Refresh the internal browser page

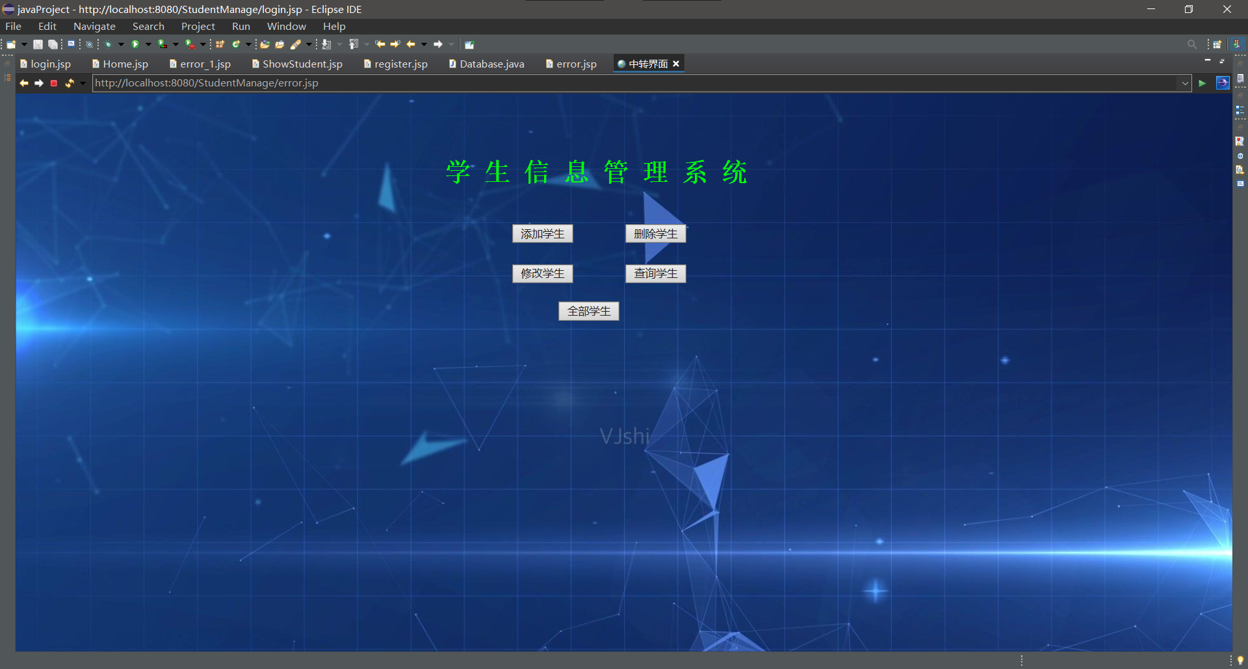69,83
